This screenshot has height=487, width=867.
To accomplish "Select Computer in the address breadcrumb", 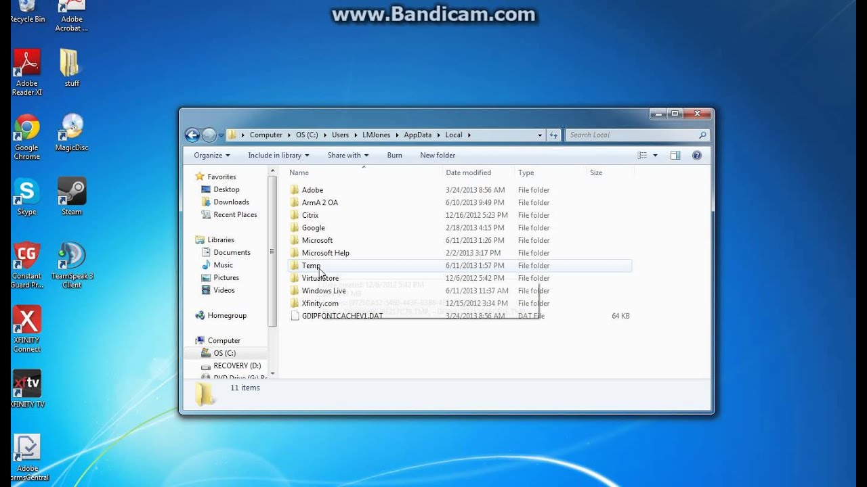I will [x=266, y=135].
